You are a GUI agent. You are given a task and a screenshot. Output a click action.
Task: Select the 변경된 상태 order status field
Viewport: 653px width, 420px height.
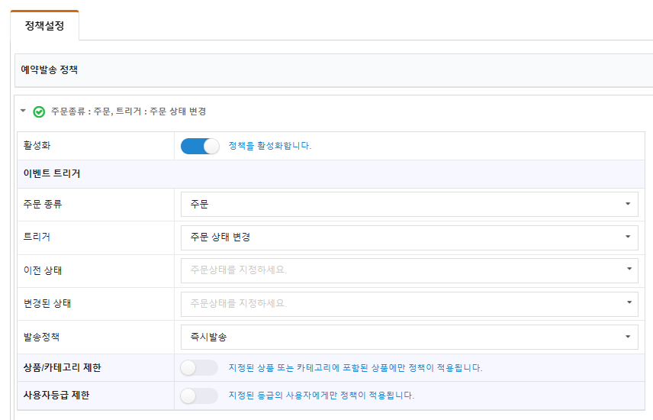click(x=410, y=304)
